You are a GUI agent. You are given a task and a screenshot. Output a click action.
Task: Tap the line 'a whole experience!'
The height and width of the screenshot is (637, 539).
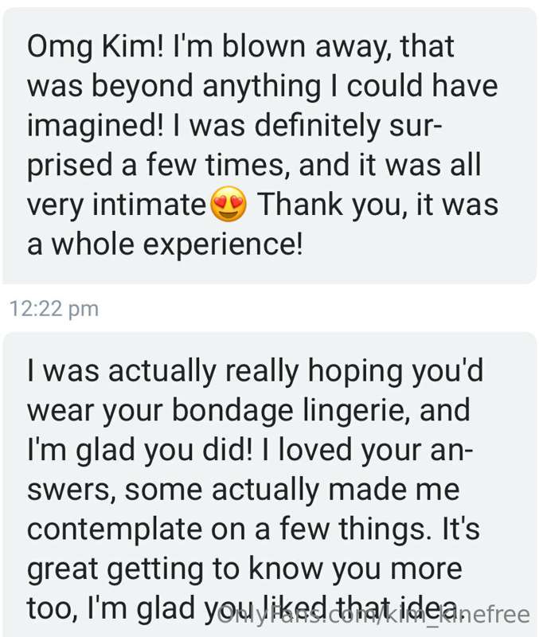[x=165, y=244]
